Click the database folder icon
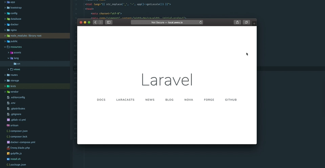The width and height of the screenshot is (325, 168). [x=8, y=19]
